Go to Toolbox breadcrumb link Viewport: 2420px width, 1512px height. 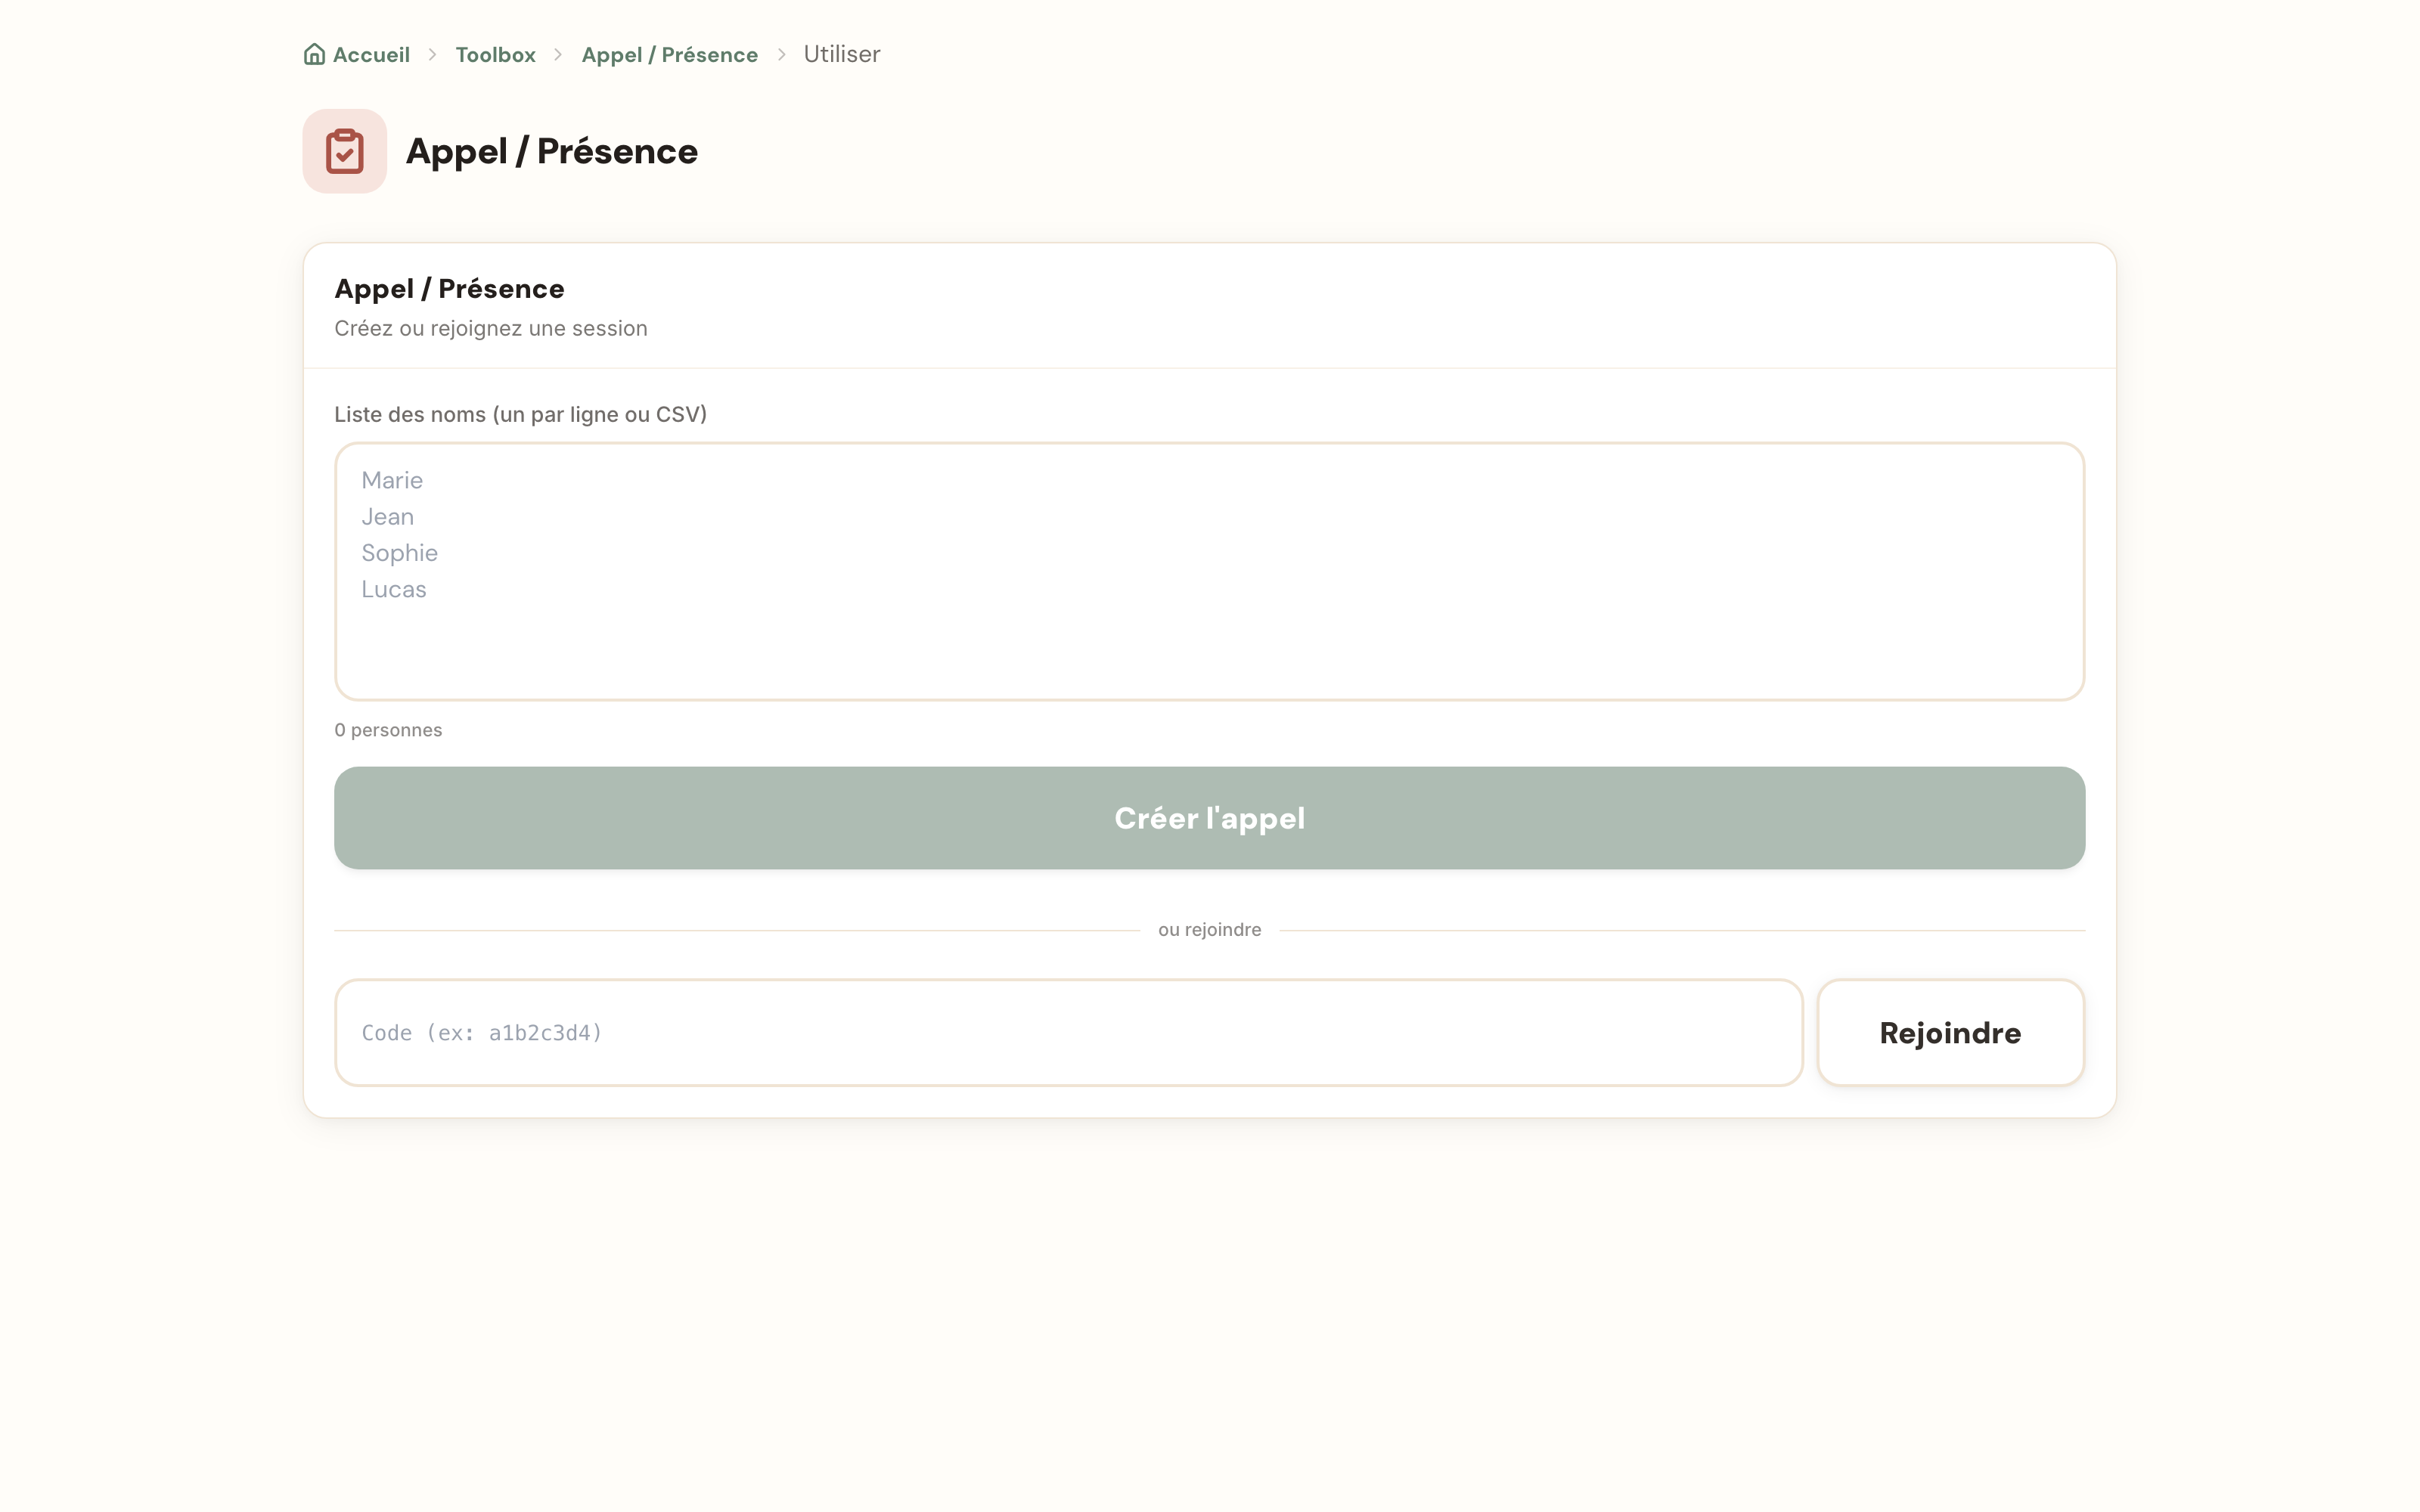pyautogui.click(x=496, y=54)
